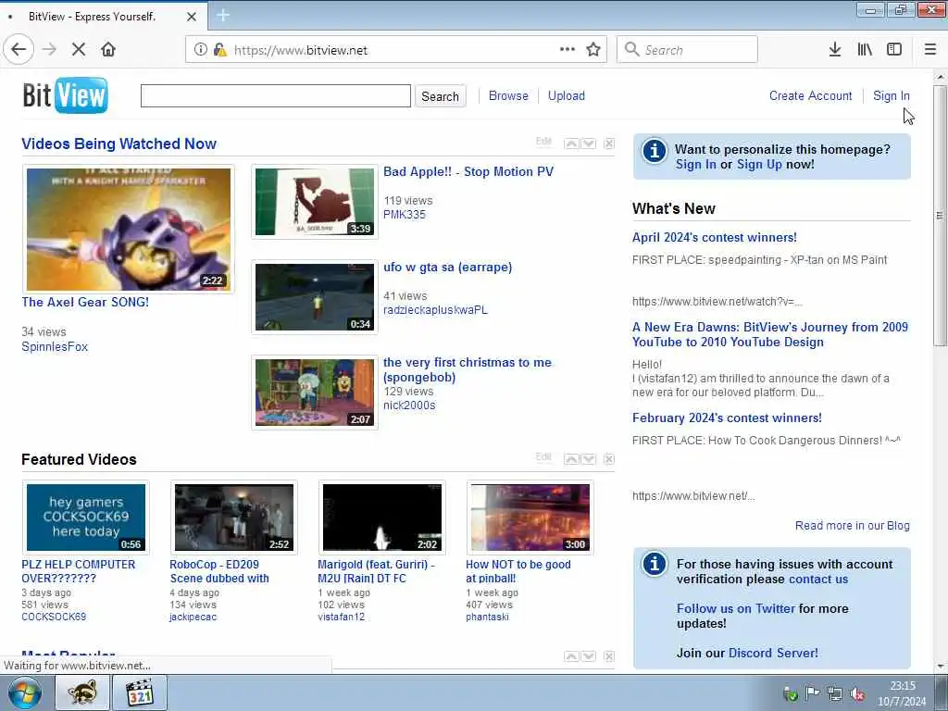Visit radzieckapluskwaPL channel link
The height and width of the screenshot is (711, 948).
coord(435,310)
